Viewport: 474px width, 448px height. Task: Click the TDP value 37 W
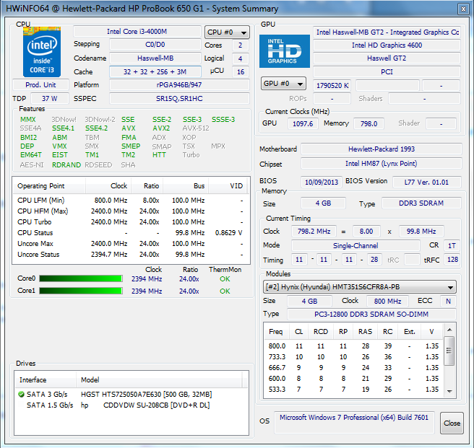50,99
